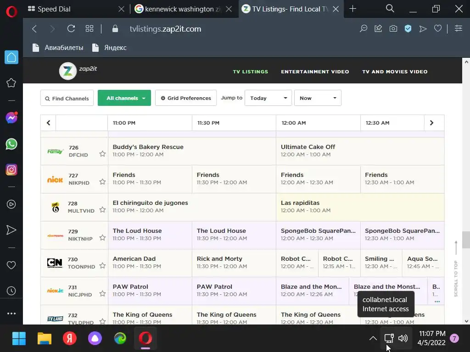
Task: Select the TV Listings browser tab
Action: pos(290,9)
